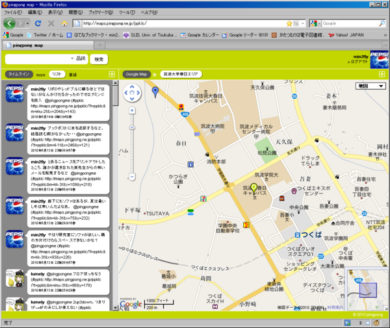Select the リスト tab
The image size is (390, 328).
point(57,74)
